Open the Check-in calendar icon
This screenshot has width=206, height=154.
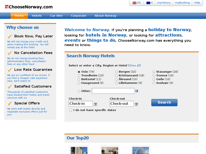tap(95, 104)
